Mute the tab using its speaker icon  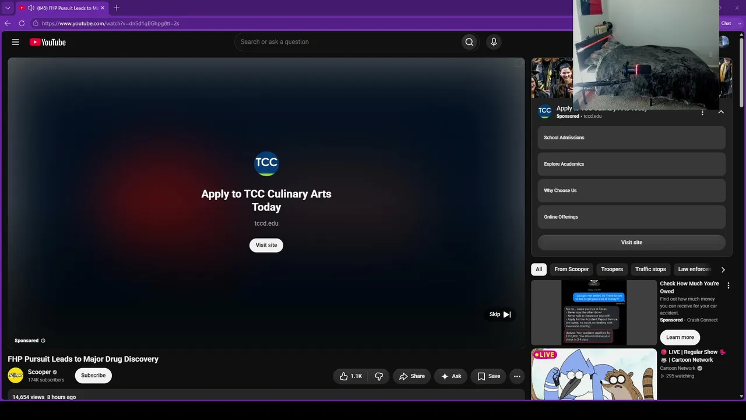pyautogui.click(x=31, y=8)
